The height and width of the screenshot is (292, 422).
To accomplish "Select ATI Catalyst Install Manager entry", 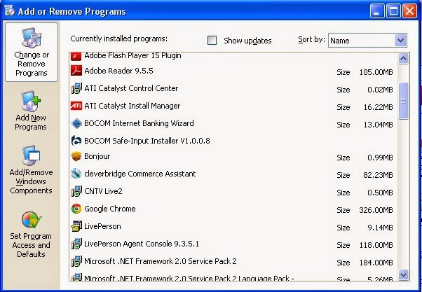I will pos(233,106).
